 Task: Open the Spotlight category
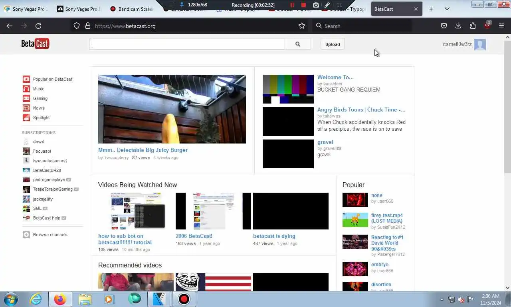pos(41,118)
